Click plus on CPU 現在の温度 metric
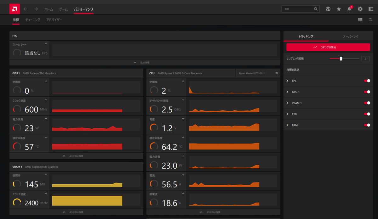The height and width of the screenshot is (219, 378). [x=183, y=137]
